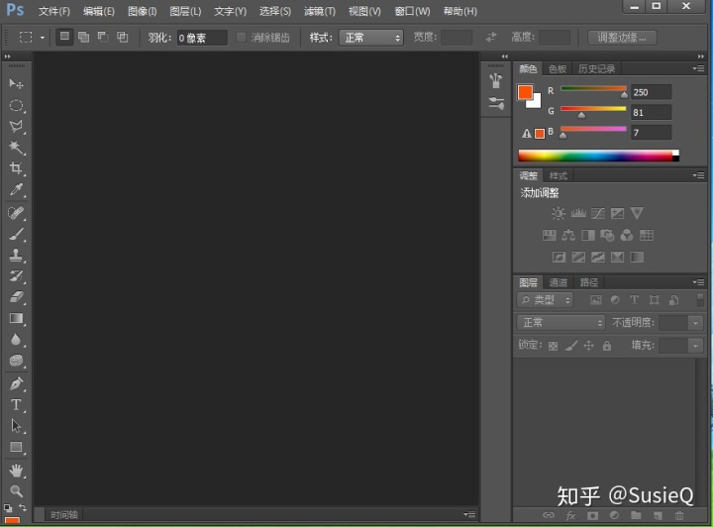Select the History Brush tool
713x527 pixels.
[16, 276]
